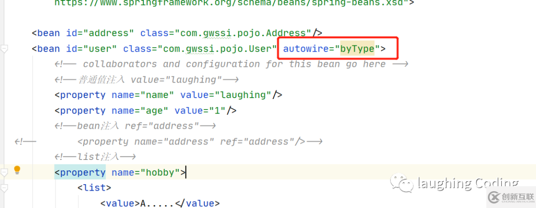The height and width of the screenshot is (208, 536).
Task: Click the <value>A.....</value> line
Action: [160, 204]
